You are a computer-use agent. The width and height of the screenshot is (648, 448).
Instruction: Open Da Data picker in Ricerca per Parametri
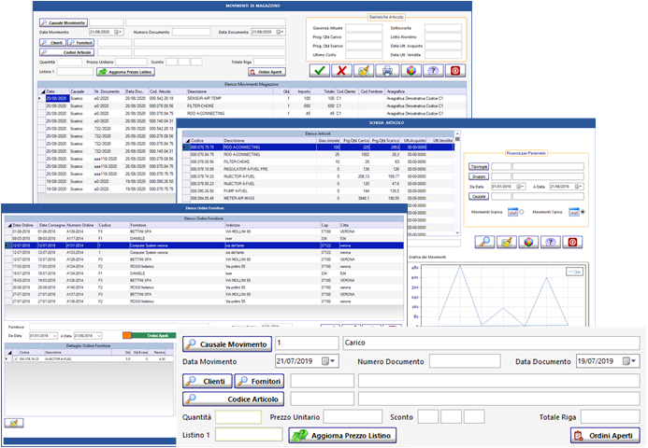tap(520, 187)
